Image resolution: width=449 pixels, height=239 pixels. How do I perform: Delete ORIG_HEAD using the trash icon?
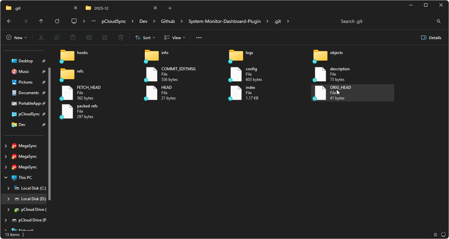(x=121, y=37)
